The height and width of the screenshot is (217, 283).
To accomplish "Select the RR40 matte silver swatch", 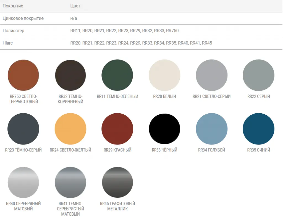I will 23,183.
